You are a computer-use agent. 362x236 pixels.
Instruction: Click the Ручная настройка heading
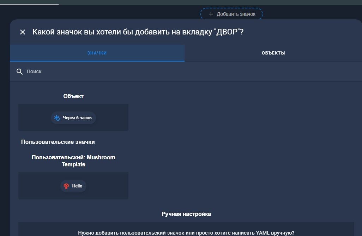(x=186, y=214)
